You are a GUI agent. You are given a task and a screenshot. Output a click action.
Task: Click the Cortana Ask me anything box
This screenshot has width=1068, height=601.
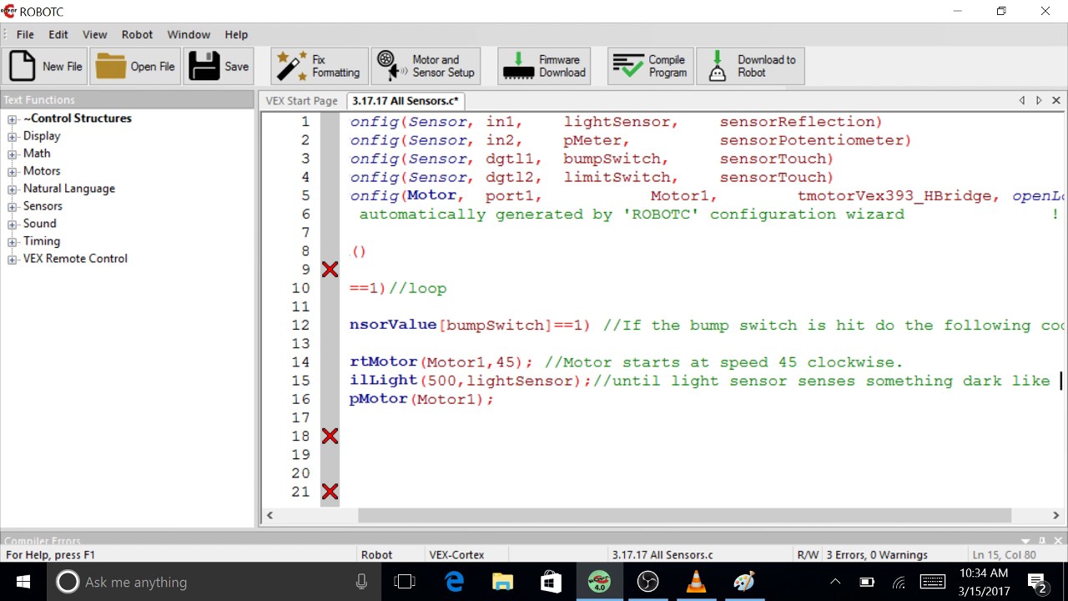214,582
